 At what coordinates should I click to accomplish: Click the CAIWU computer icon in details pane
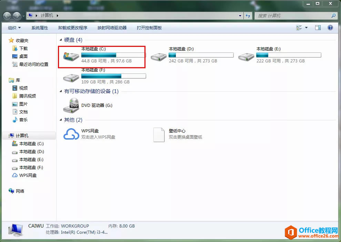coord(16,230)
